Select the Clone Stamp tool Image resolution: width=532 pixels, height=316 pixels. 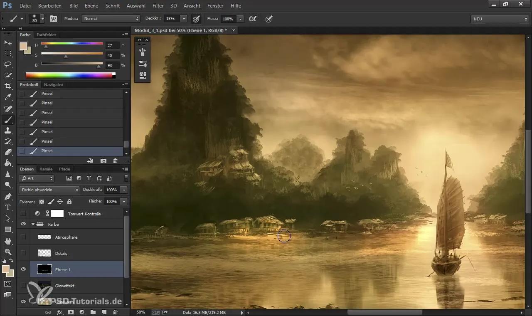point(8,131)
